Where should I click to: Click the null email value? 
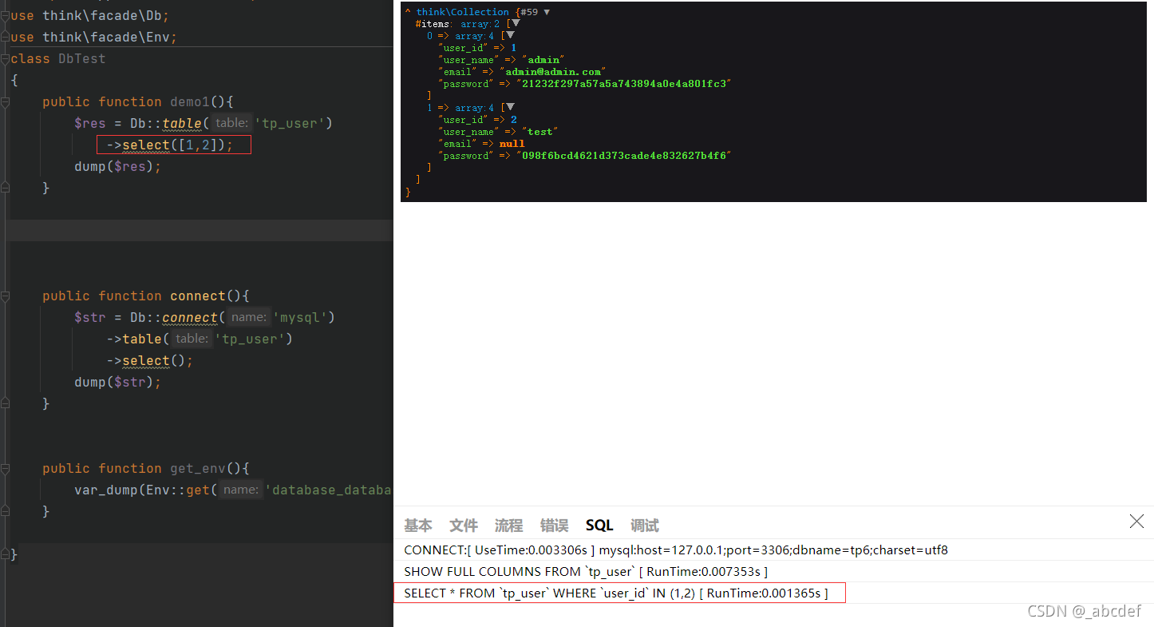pyautogui.click(x=512, y=144)
